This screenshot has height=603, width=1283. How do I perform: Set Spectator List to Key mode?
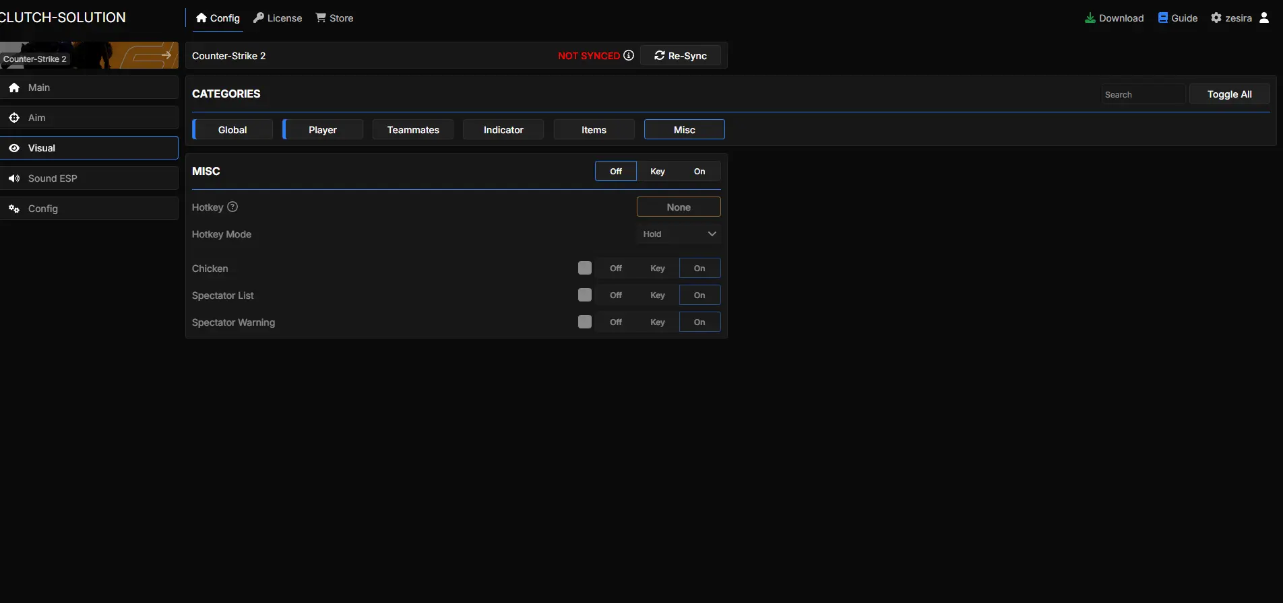pos(658,295)
